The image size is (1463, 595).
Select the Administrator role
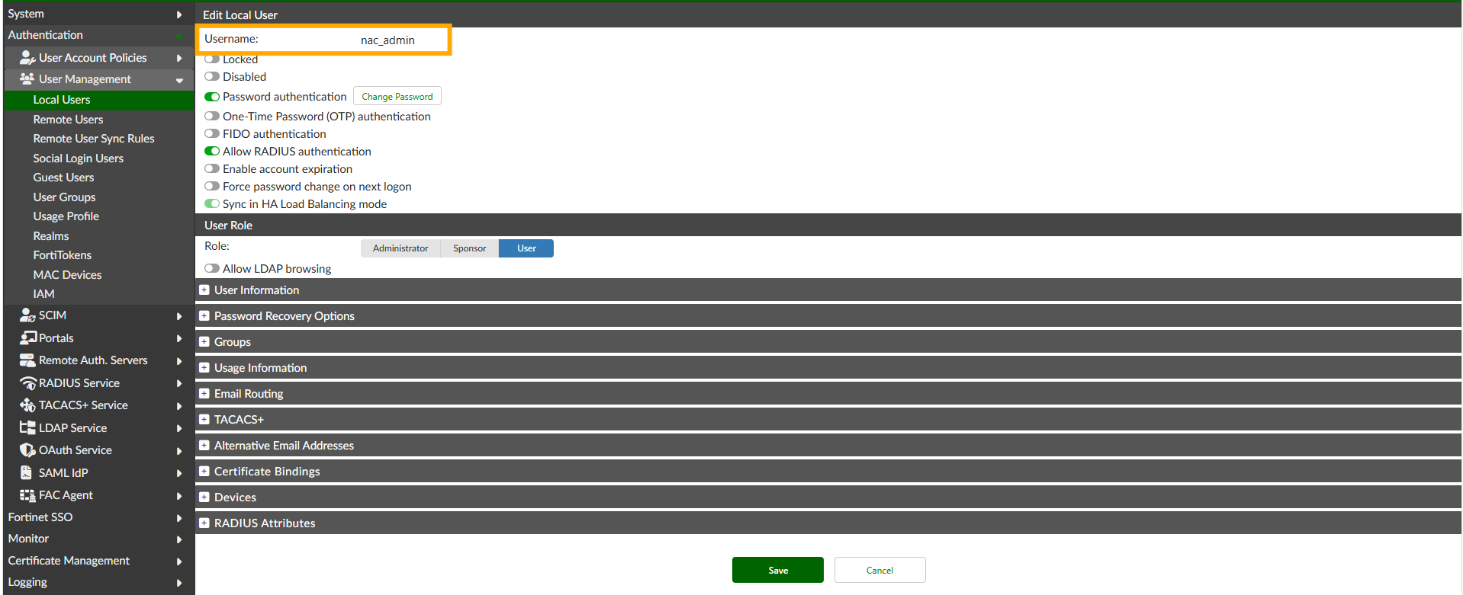tap(400, 248)
